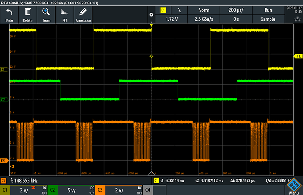Image resolution: width=303 pixels, height=195 pixels.
Task: Click the TL trigger level marker
Action: click(298, 56)
